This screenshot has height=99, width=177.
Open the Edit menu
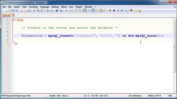tap(10, 7)
